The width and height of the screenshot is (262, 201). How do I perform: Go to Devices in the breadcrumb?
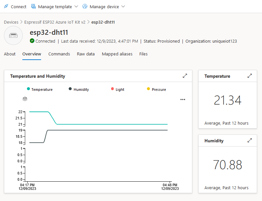point(11,22)
